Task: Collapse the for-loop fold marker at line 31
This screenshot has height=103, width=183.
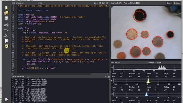Action: coord(16,59)
